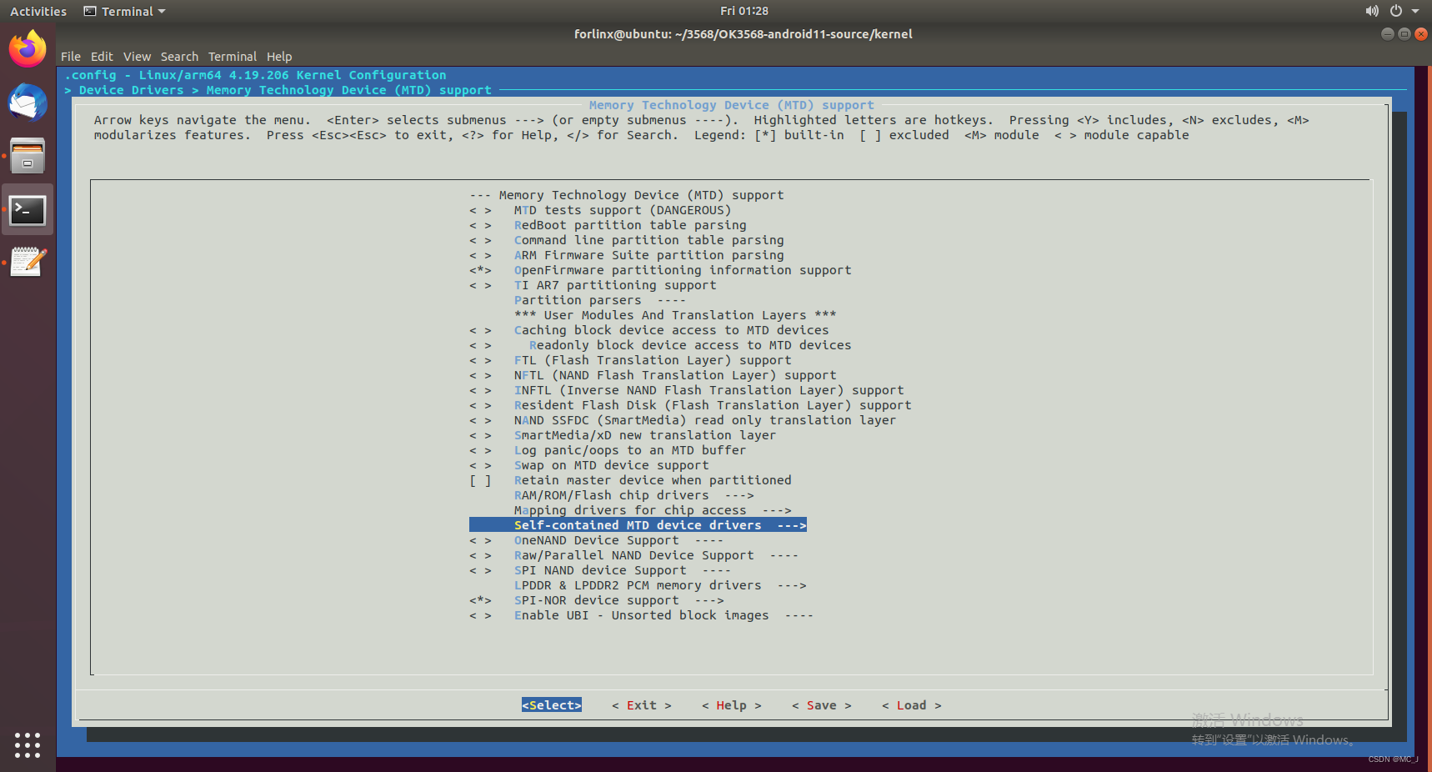1432x772 pixels.
Task: Click the < Save > button
Action: coord(822,705)
